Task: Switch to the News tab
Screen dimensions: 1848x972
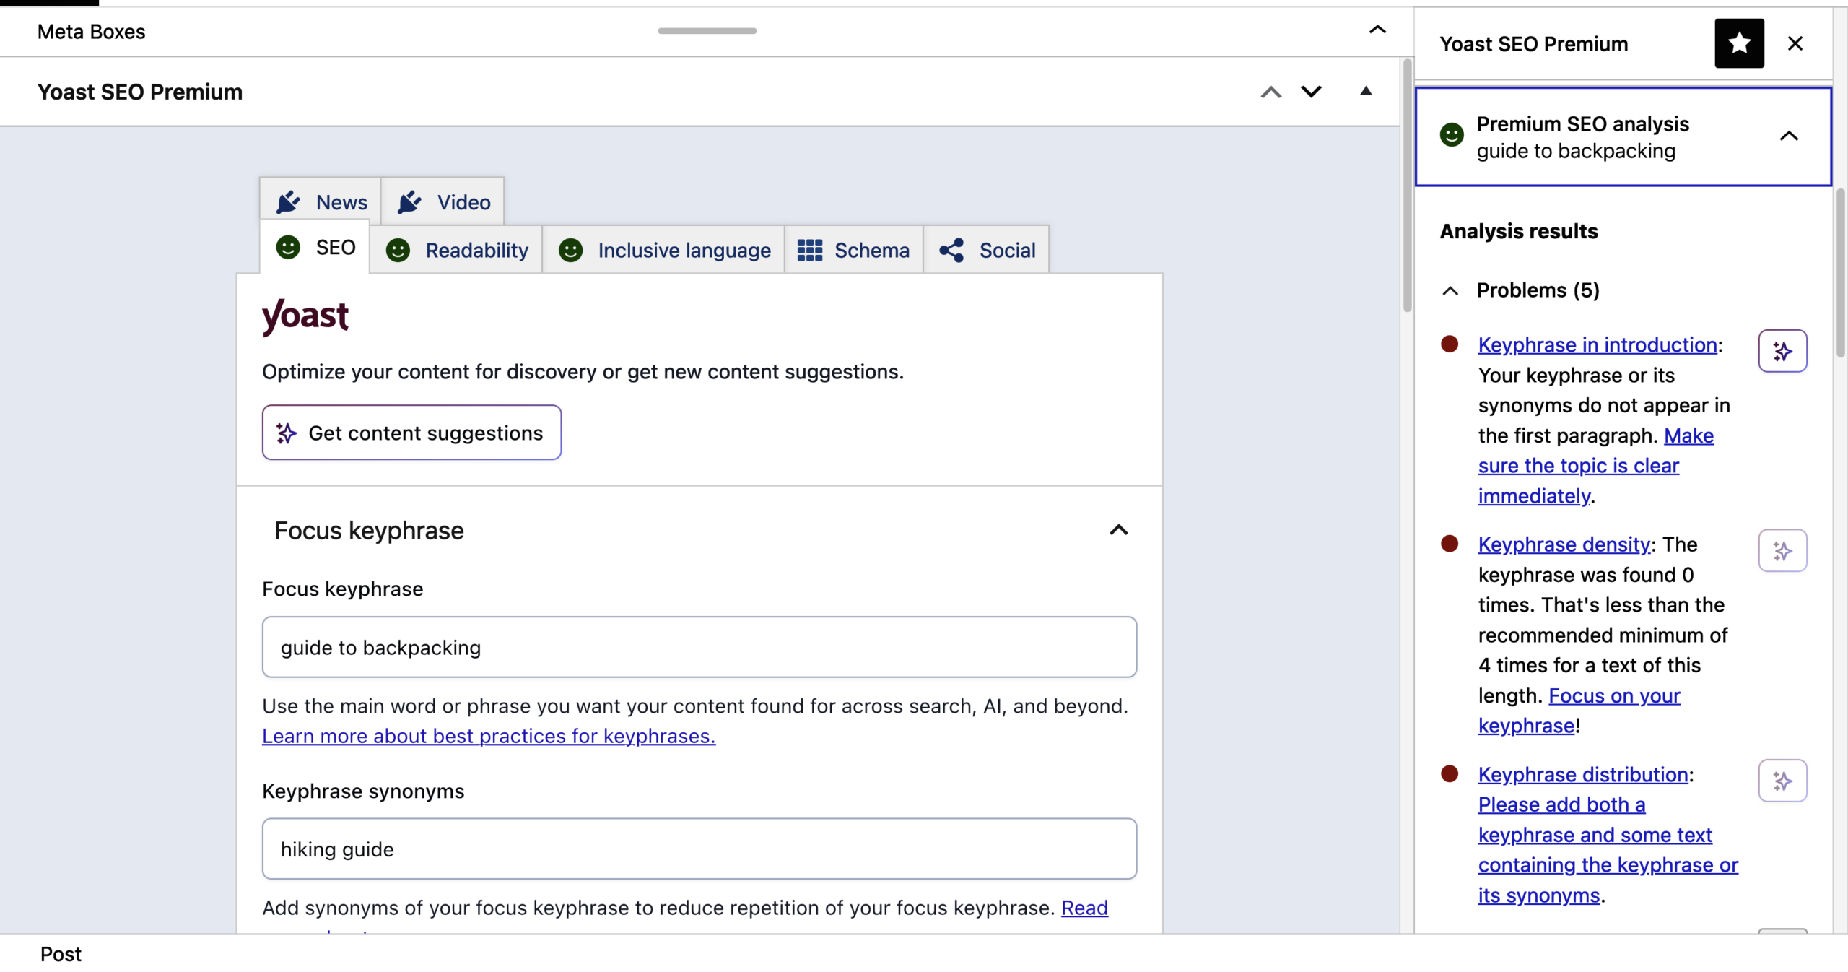Action: coord(321,201)
